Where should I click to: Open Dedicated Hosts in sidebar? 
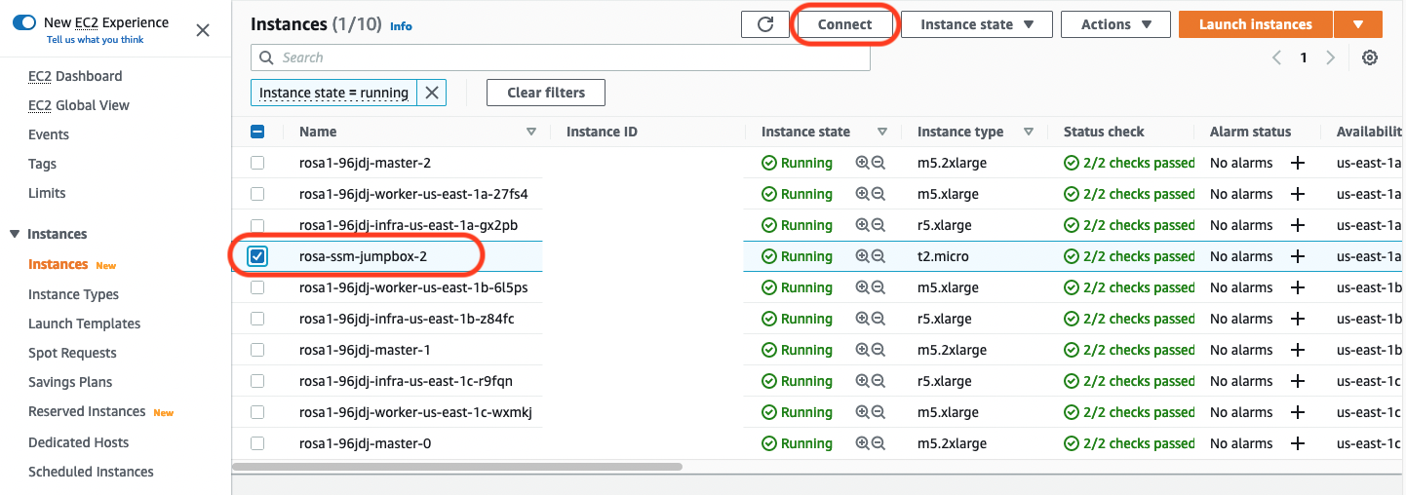(x=78, y=442)
